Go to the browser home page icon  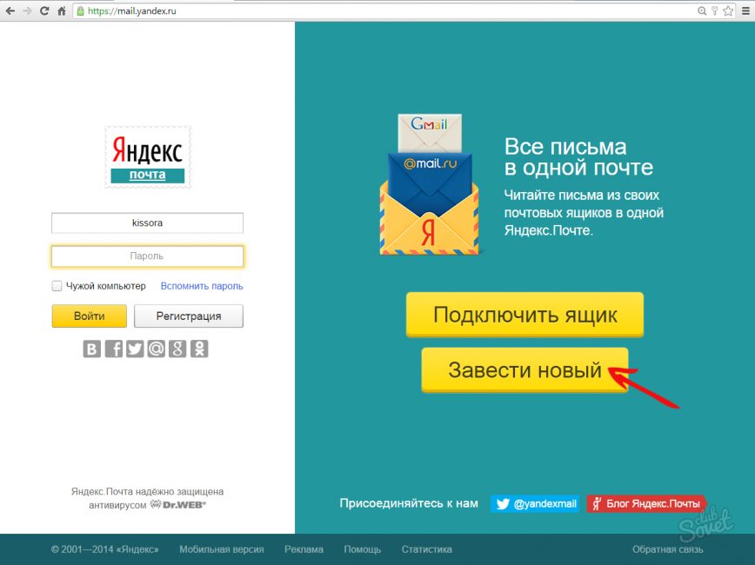point(62,10)
